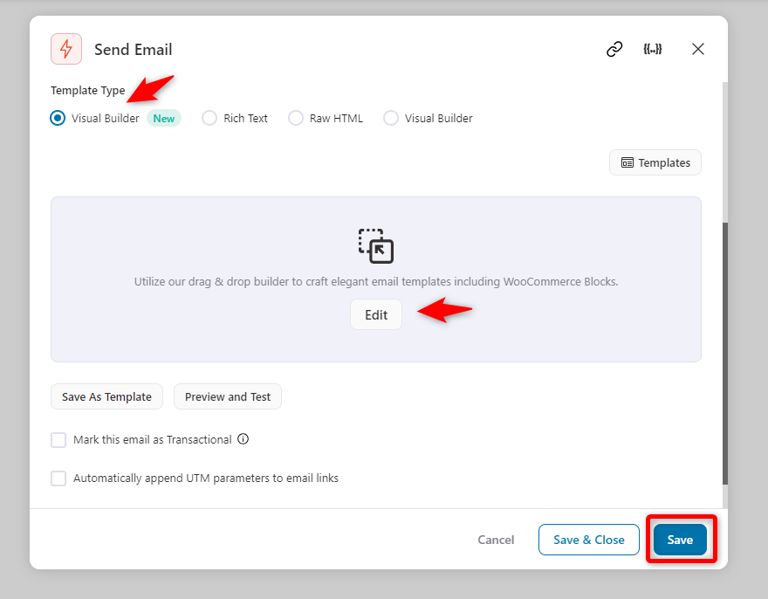Image resolution: width=768 pixels, height=599 pixels.
Task: Open Preview and Test
Action: tap(228, 396)
